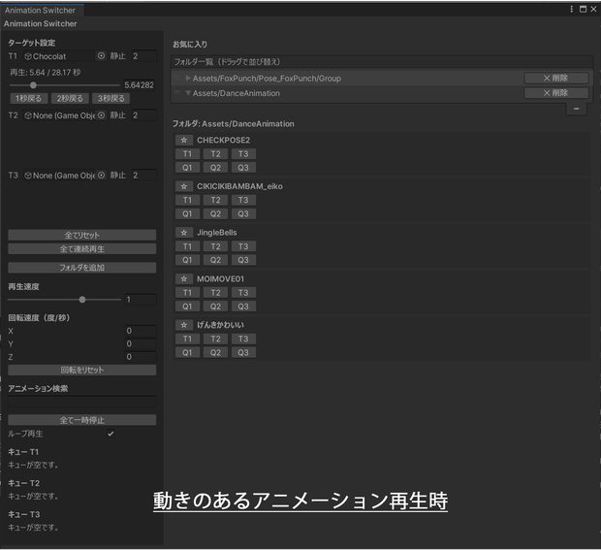This screenshot has height=550, width=601.
Task: Collapse the Assets/DanceAnimation folder entry
Action: click(x=188, y=93)
